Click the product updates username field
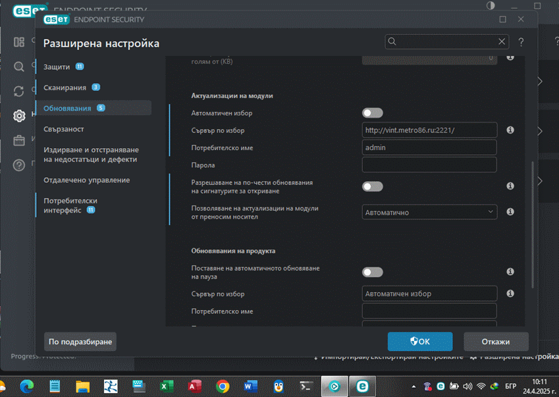 (429, 311)
